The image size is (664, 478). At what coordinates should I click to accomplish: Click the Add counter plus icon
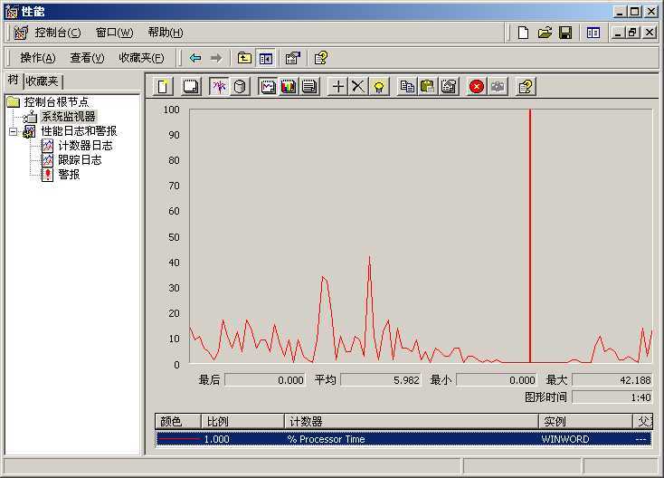[x=338, y=87]
